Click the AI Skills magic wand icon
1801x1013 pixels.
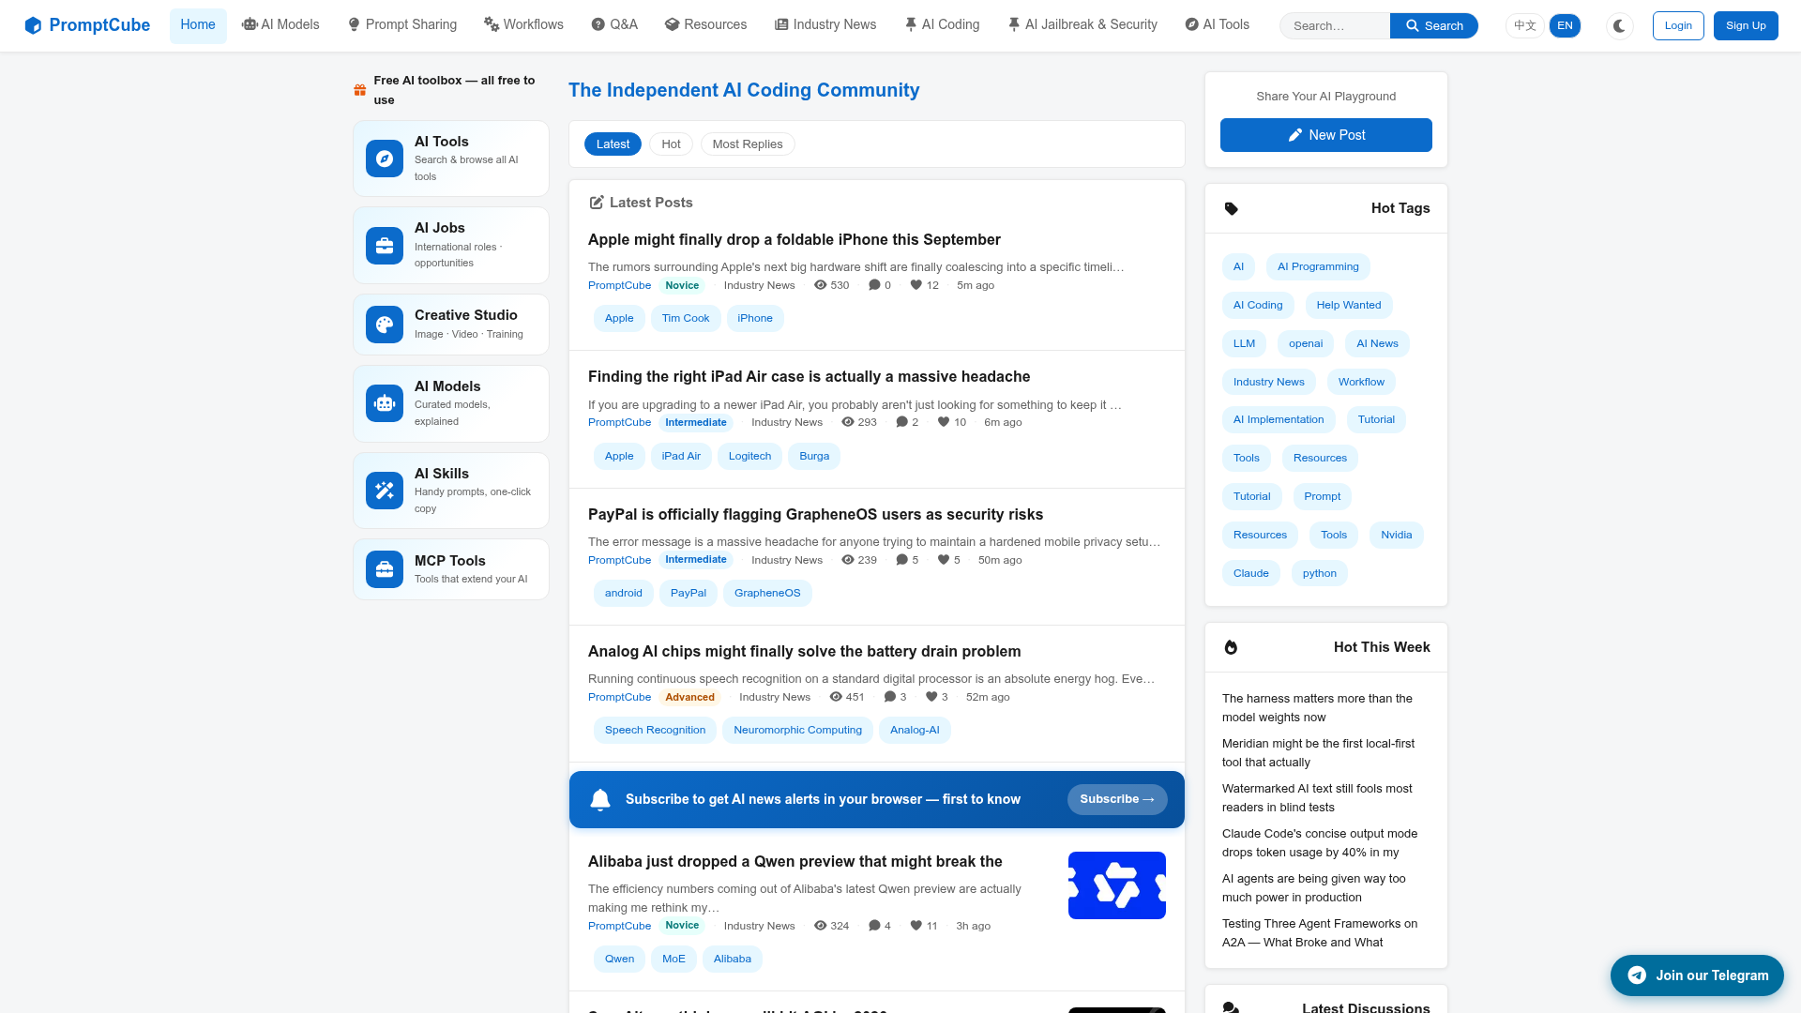tap(385, 491)
